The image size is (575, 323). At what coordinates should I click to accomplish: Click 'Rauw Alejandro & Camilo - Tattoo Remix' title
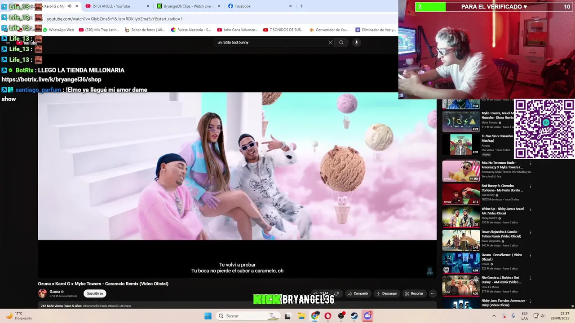[x=501, y=234]
